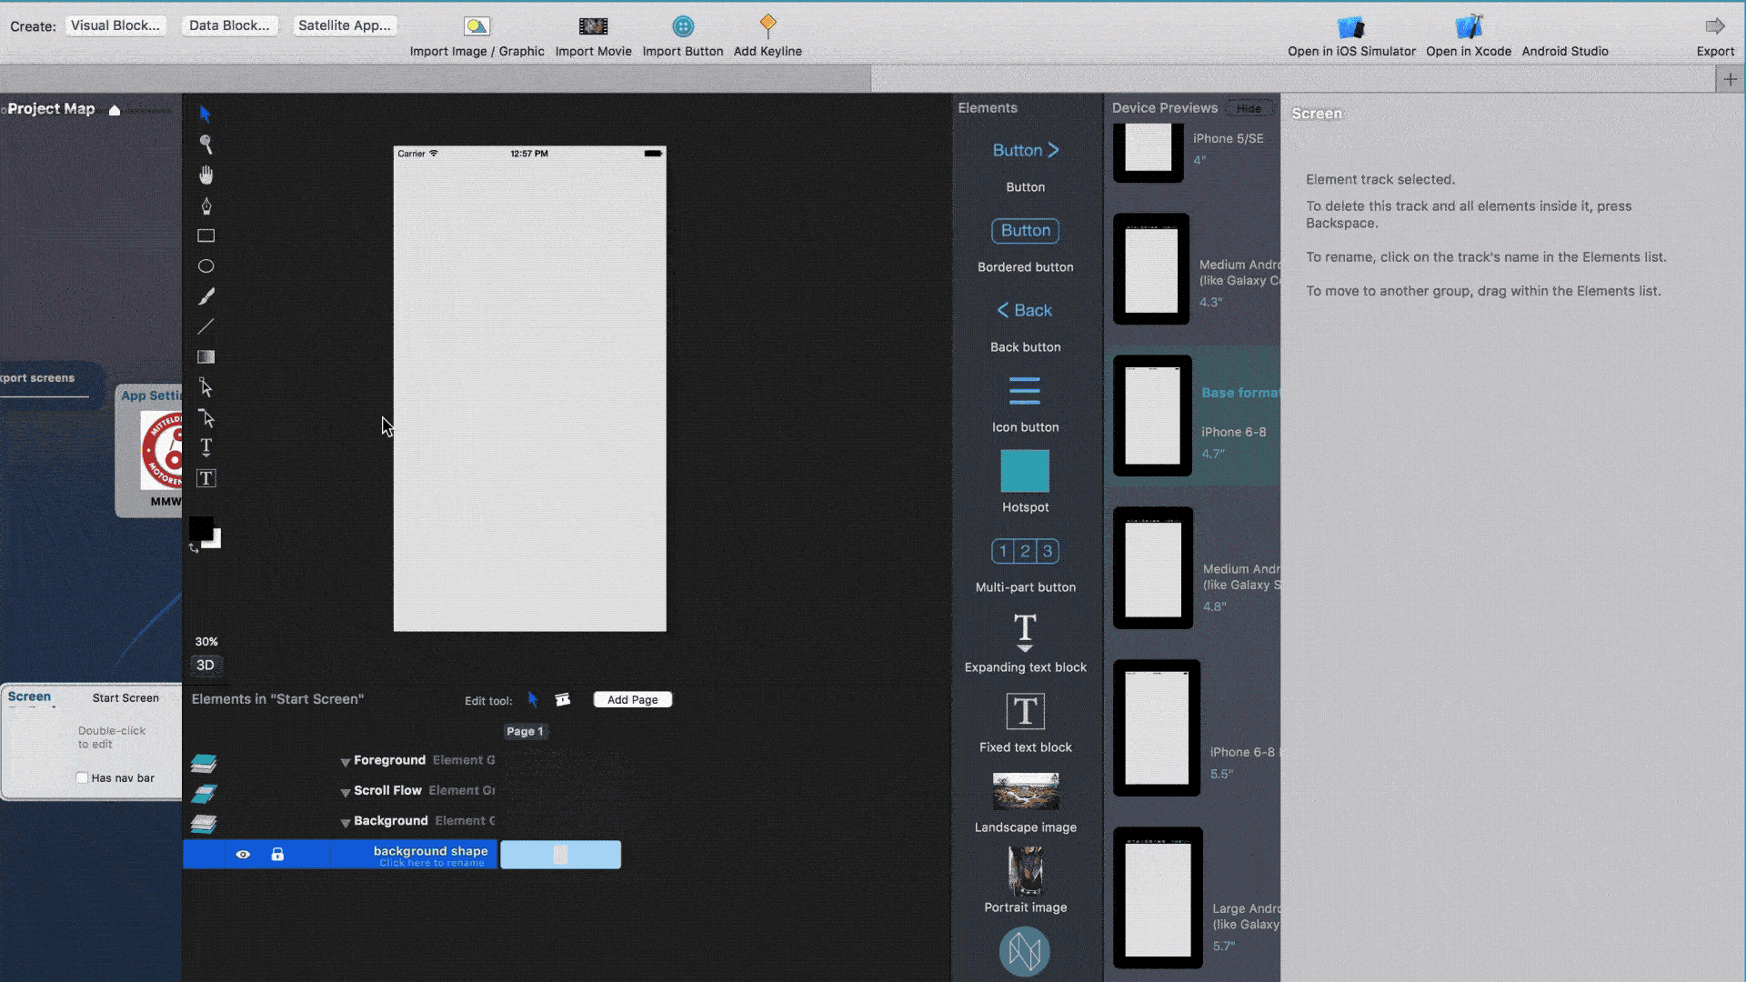Viewport: 1746px width, 982px height.
Task: Click the Zoom tool
Action: [206, 144]
